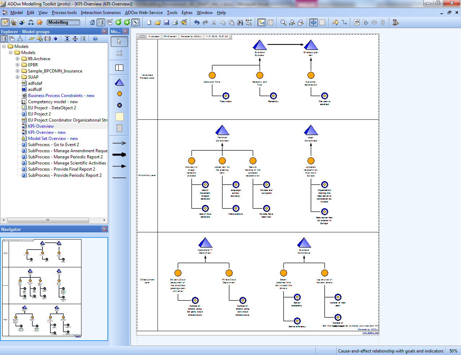The width and height of the screenshot is (461, 355).
Task: Open the Edit menu
Action: [x=31, y=13]
